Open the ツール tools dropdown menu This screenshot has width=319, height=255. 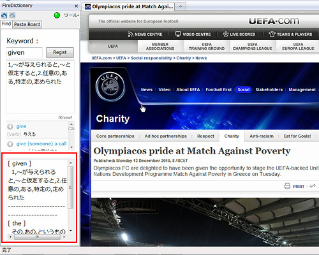click(x=71, y=15)
